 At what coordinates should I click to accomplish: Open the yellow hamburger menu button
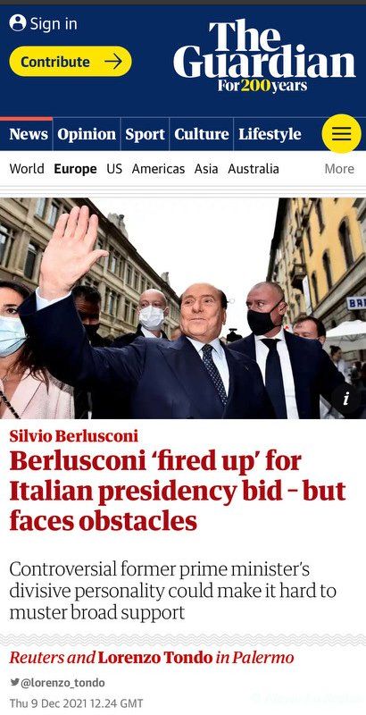(341, 133)
